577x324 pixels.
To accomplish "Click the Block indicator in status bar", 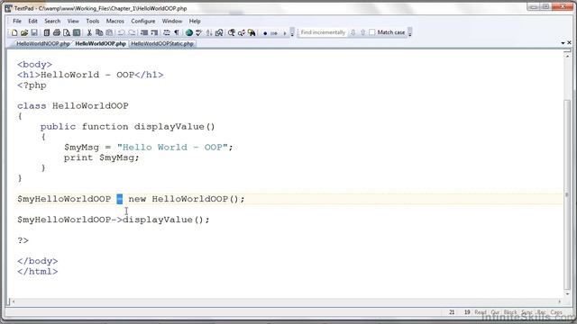I will click(x=510, y=312).
